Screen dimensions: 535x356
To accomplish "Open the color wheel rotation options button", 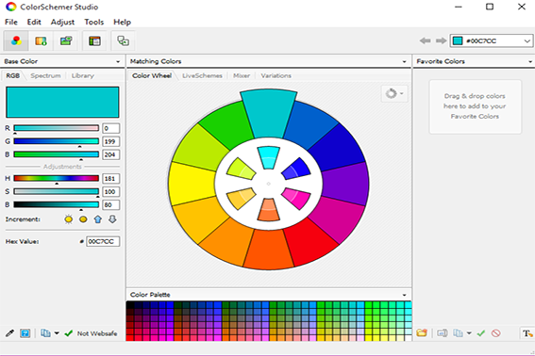I will (x=394, y=93).
